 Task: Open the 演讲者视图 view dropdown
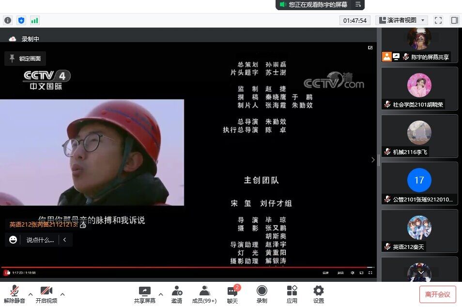point(401,20)
